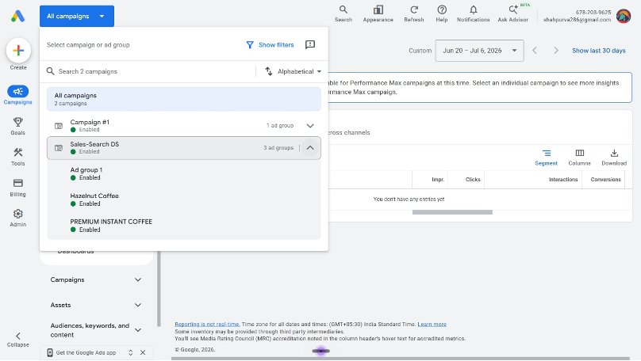This screenshot has width=641, height=361.
Task: Open the Segment table option
Action: [546, 158]
